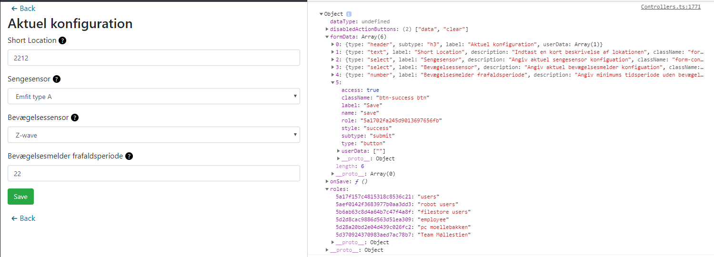
Task: Click the Bevægelsesmelder frafaldsperiode label text
Action: [x=65, y=156]
